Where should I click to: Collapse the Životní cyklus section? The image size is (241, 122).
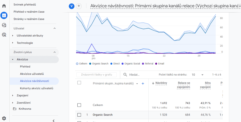point(55,52)
